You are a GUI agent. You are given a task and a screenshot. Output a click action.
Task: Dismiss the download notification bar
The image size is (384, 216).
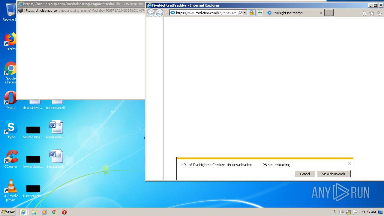[x=349, y=163]
